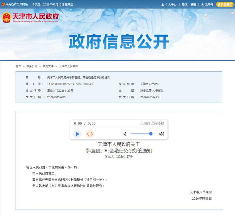Image resolution: width=235 pixels, height=215 pixels.
Task: Open 个人中心 user center
Action: pyautogui.click(x=171, y=4)
